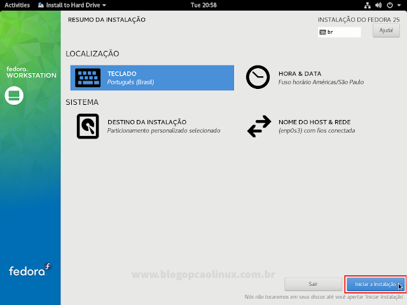Open the Install to Hard Drive app menu

point(72,5)
